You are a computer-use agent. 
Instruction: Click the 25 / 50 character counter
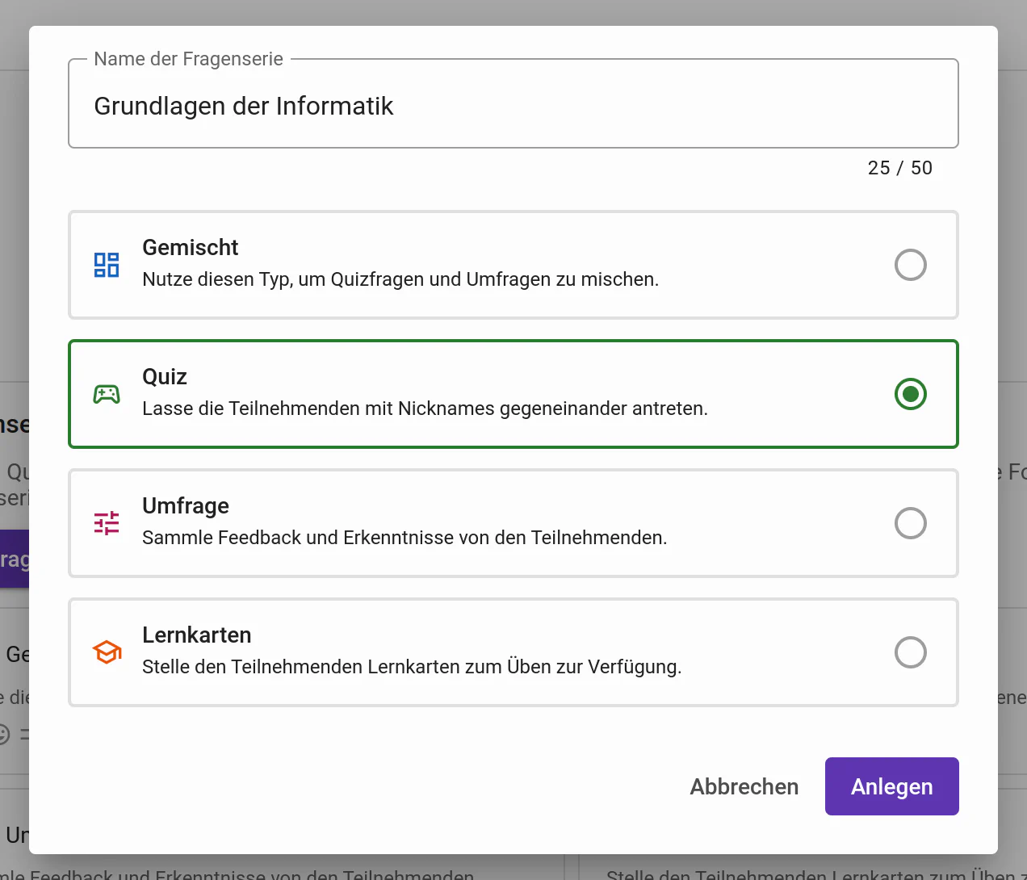[x=899, y=168]
